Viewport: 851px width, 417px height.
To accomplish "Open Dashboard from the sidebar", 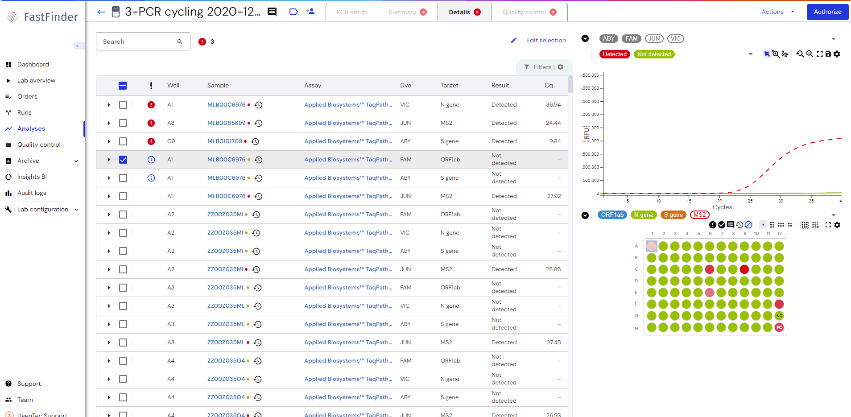I will (x=33, y=64).
